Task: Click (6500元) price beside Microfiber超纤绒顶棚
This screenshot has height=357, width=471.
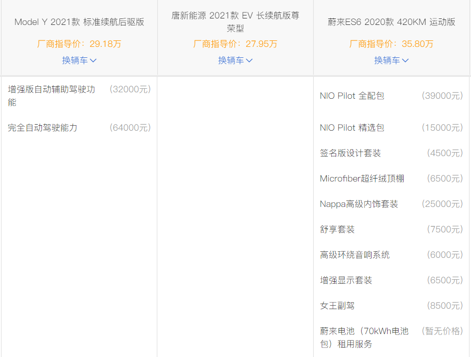Action: (445, 178)
